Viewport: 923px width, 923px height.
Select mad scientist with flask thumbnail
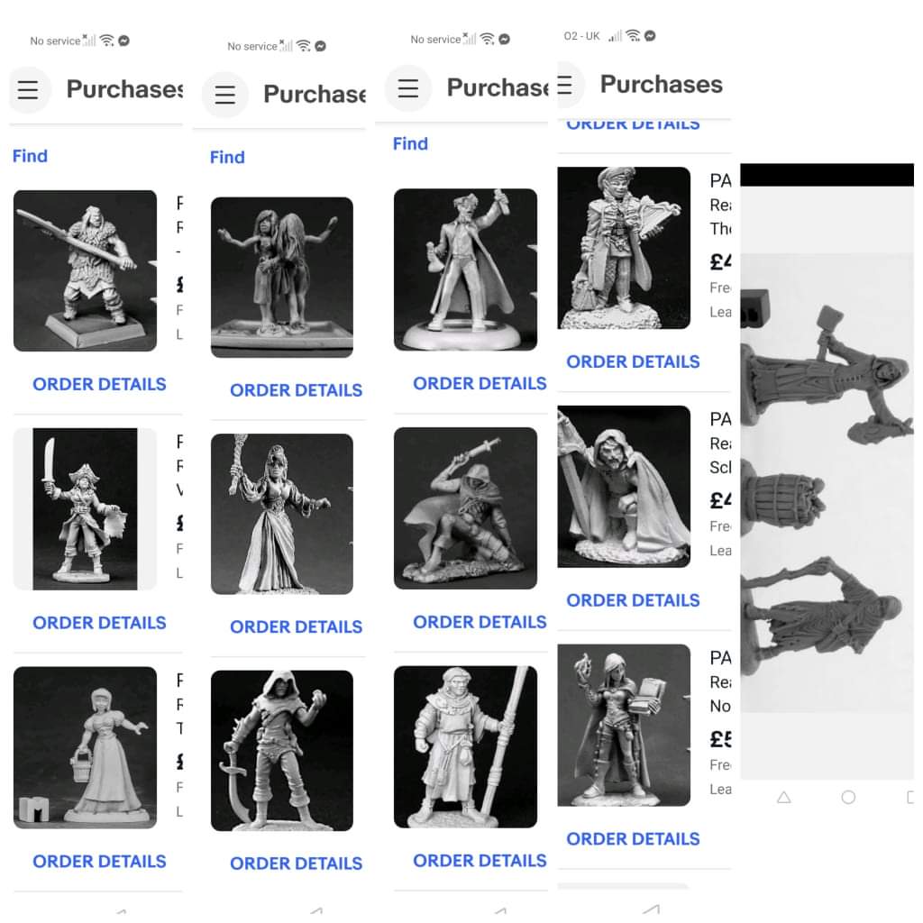(x=465, y=270)
